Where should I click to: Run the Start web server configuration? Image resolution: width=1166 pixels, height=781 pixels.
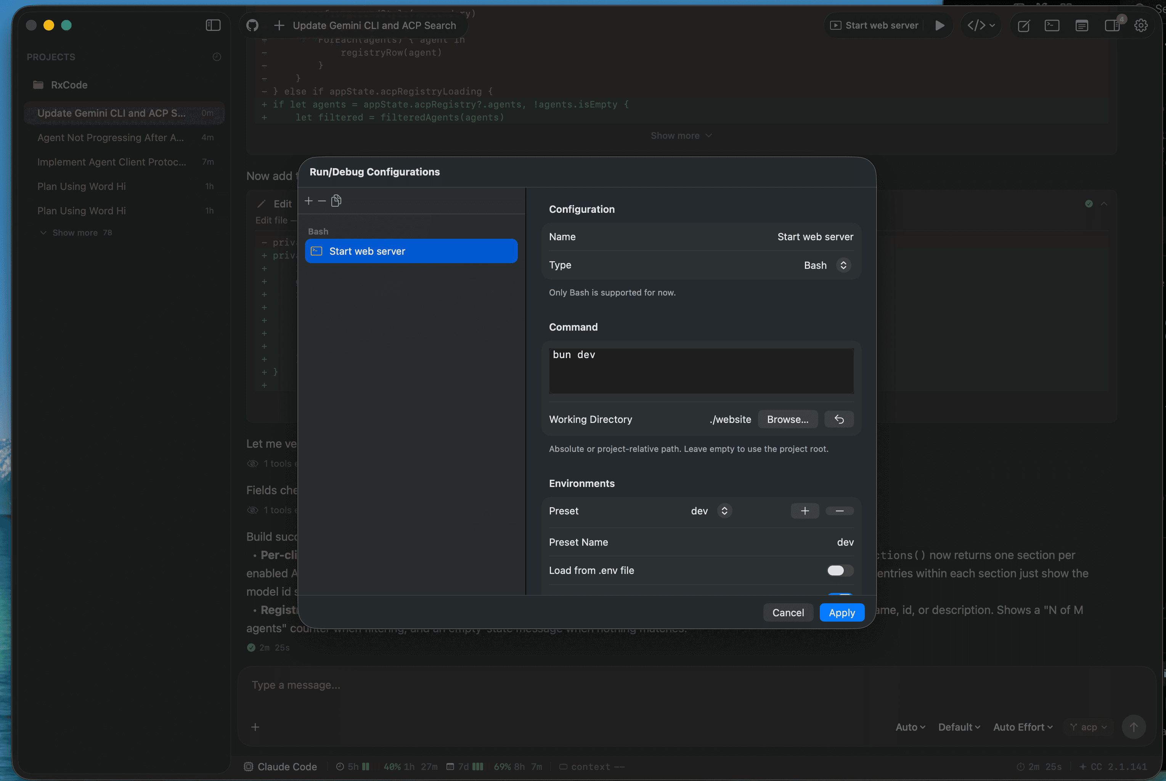(x=940, y=25)
